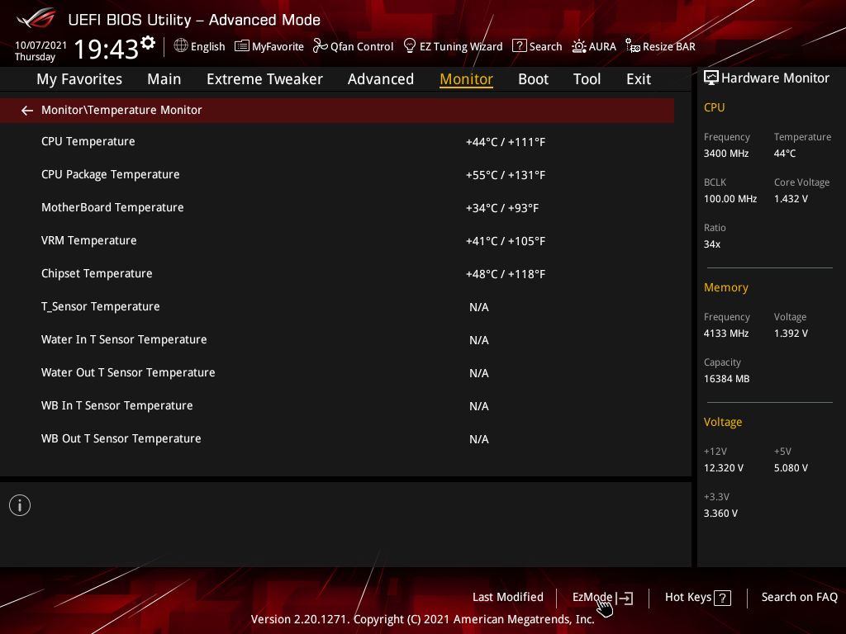Click the 1.432 V core voltage value

tap(791, 199)
